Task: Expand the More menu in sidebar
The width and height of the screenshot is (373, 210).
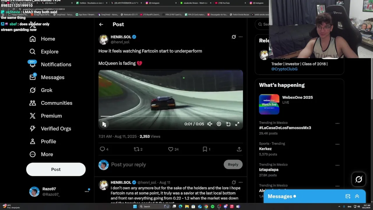Action: click(x=41, y=154)
